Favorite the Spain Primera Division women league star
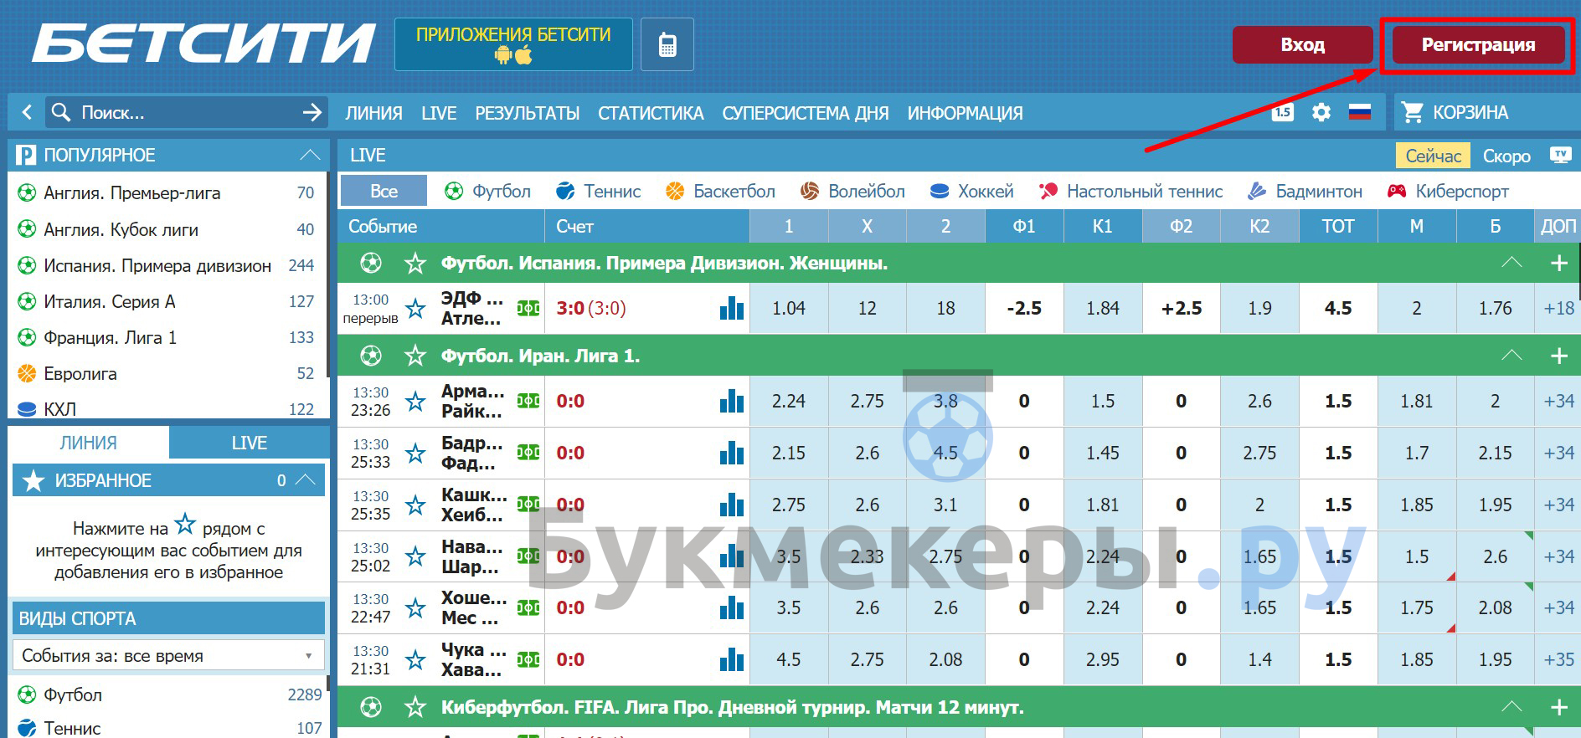Screen dimensions: 1581x738 pos(415,263)
